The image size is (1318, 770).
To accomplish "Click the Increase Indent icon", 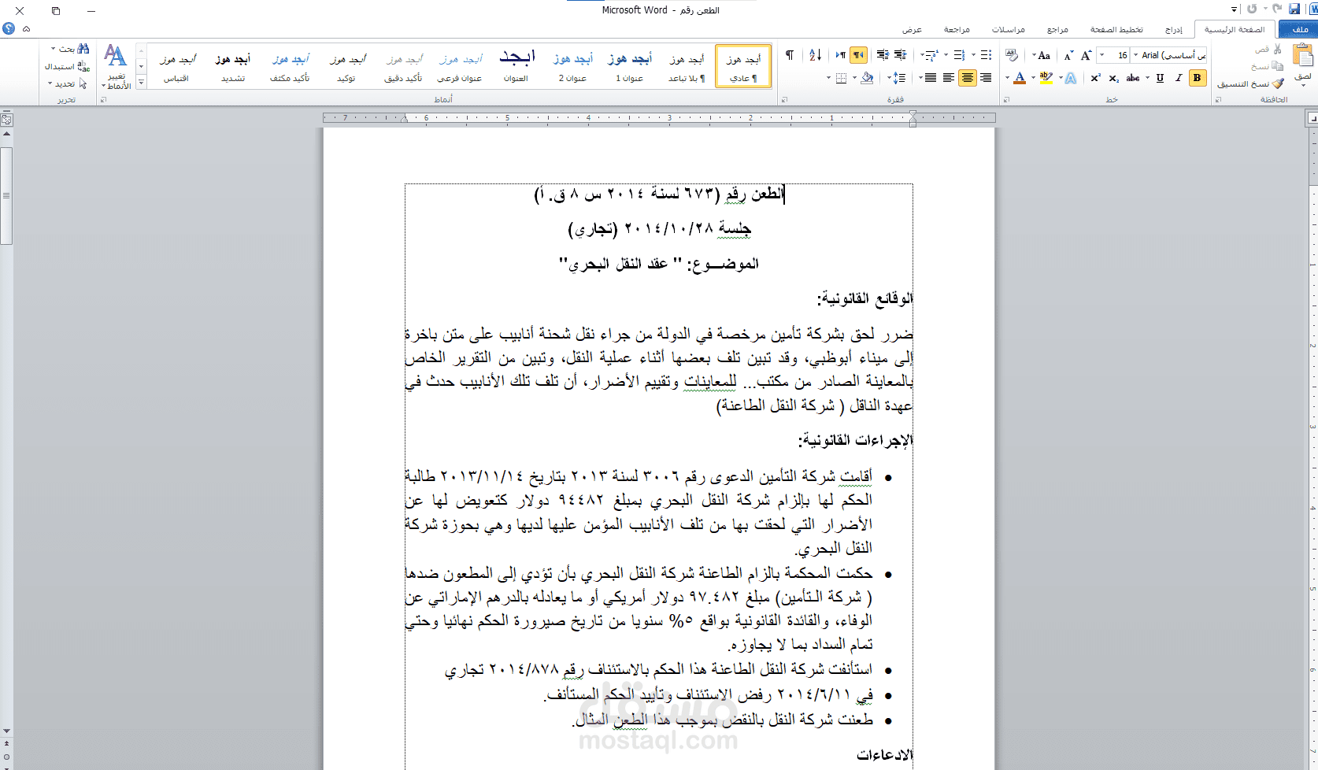I will coord(883,54).
